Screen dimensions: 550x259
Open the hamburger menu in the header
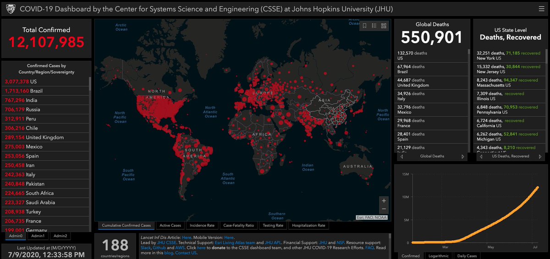pos(541,9)
